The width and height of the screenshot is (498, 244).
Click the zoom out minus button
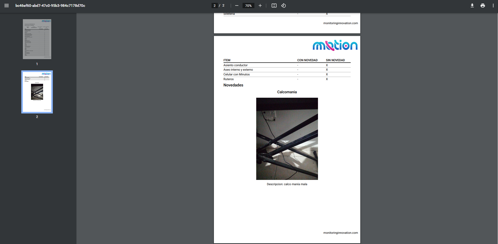coord(237,6)
